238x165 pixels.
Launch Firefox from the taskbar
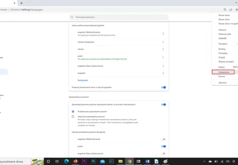75,161
